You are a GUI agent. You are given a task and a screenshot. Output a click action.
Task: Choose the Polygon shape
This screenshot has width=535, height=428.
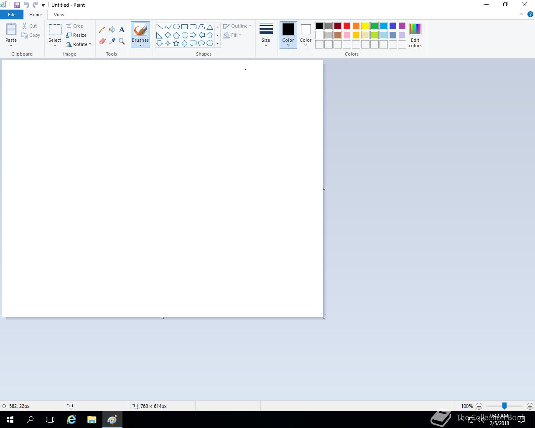point(201,26)
